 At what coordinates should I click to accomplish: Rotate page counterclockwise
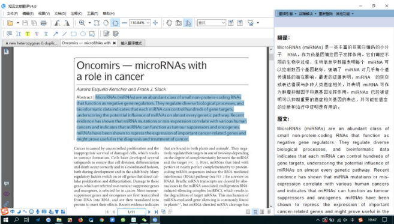pos(58,23)
